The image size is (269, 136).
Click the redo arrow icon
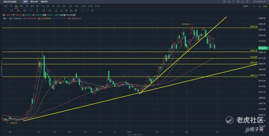click(87, 11)
